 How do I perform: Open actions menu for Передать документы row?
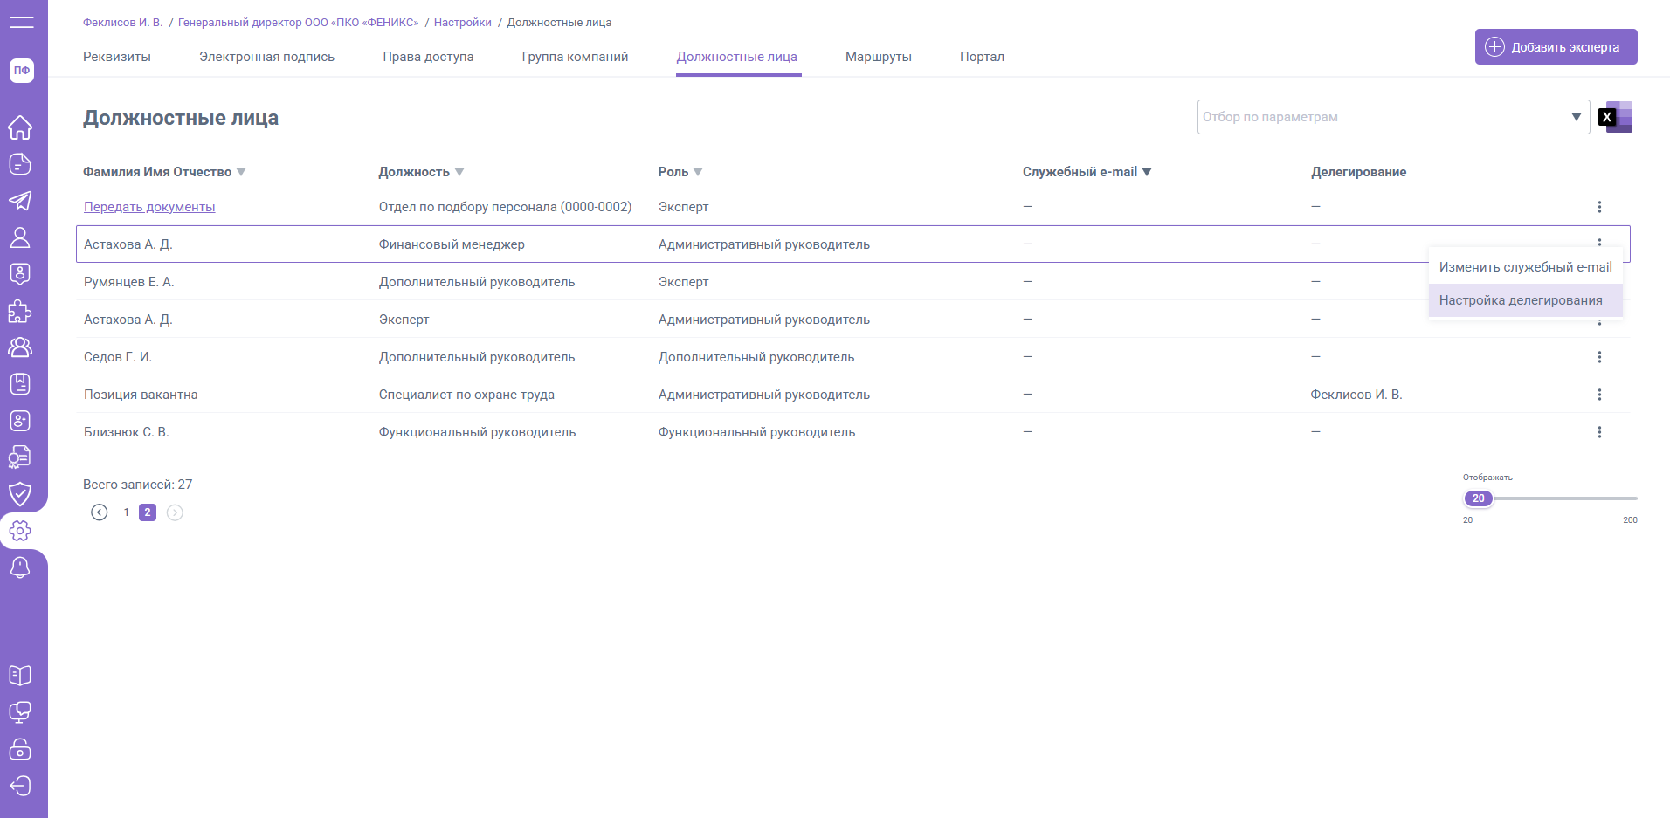tap(1599, 207)
